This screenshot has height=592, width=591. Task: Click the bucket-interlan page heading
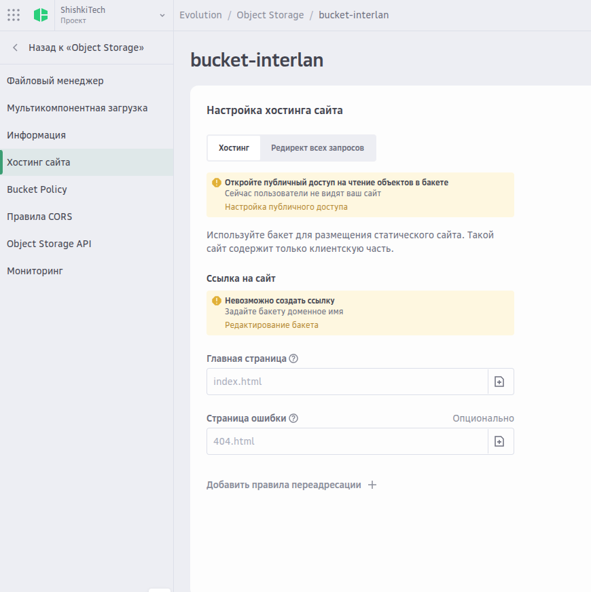[257, 60]
